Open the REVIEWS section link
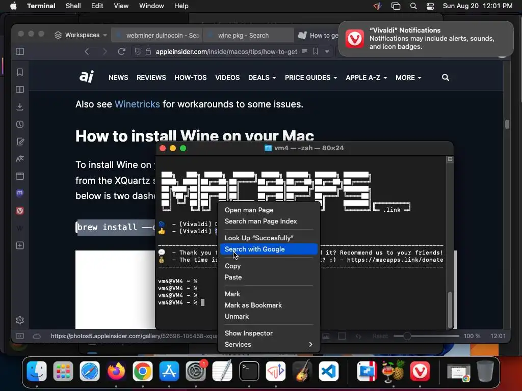The width and height of the screenshot is (522, 391). 151,77
